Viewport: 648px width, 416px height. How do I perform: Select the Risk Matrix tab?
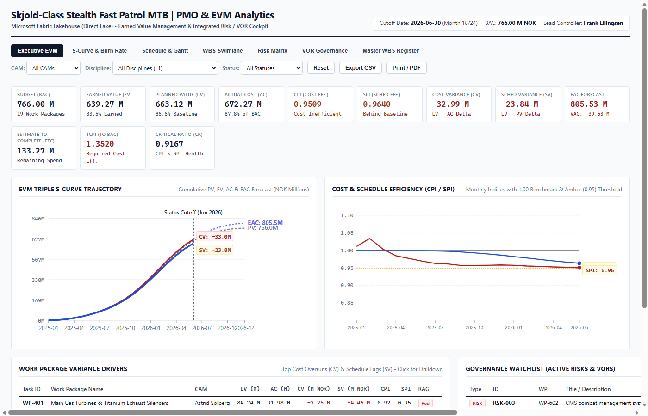(273, 51)
